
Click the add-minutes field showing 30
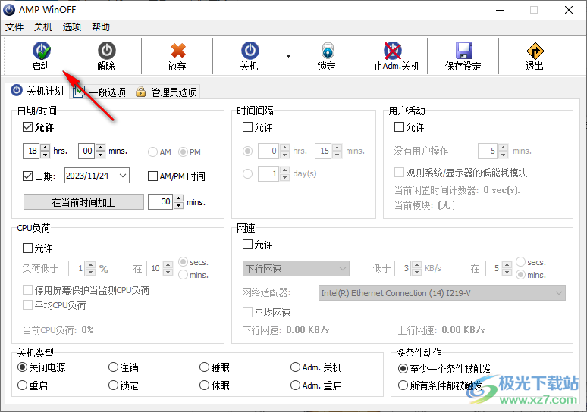click(x=161, y=202)
